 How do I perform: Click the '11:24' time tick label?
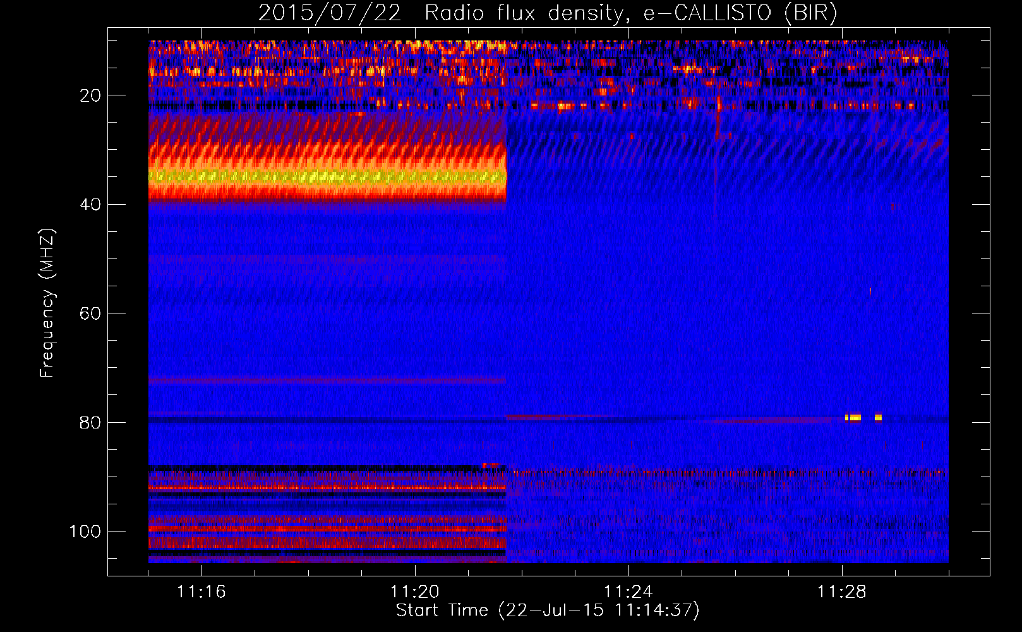point(628,592)
